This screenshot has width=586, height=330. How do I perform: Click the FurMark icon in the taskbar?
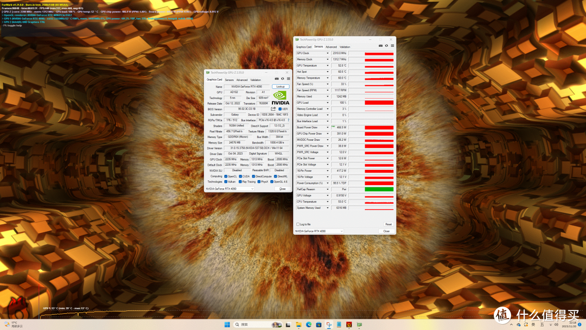(349, 325)
